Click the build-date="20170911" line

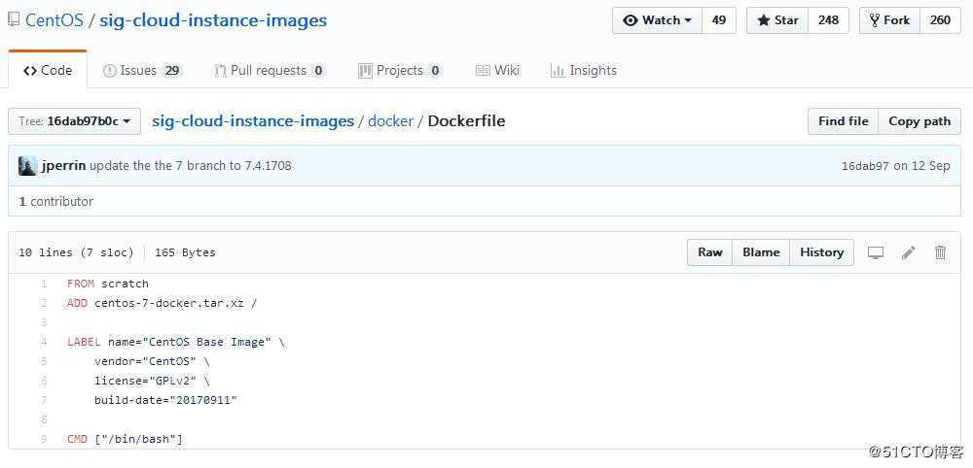tap(166, 400)
